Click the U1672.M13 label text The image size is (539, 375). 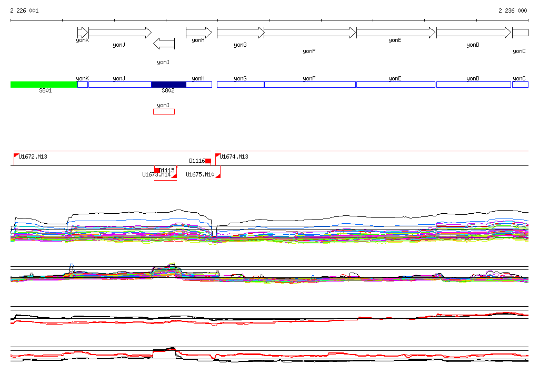pyautogui.click(x=33, y=157)
